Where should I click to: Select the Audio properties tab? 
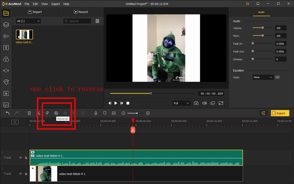(261, 12)
